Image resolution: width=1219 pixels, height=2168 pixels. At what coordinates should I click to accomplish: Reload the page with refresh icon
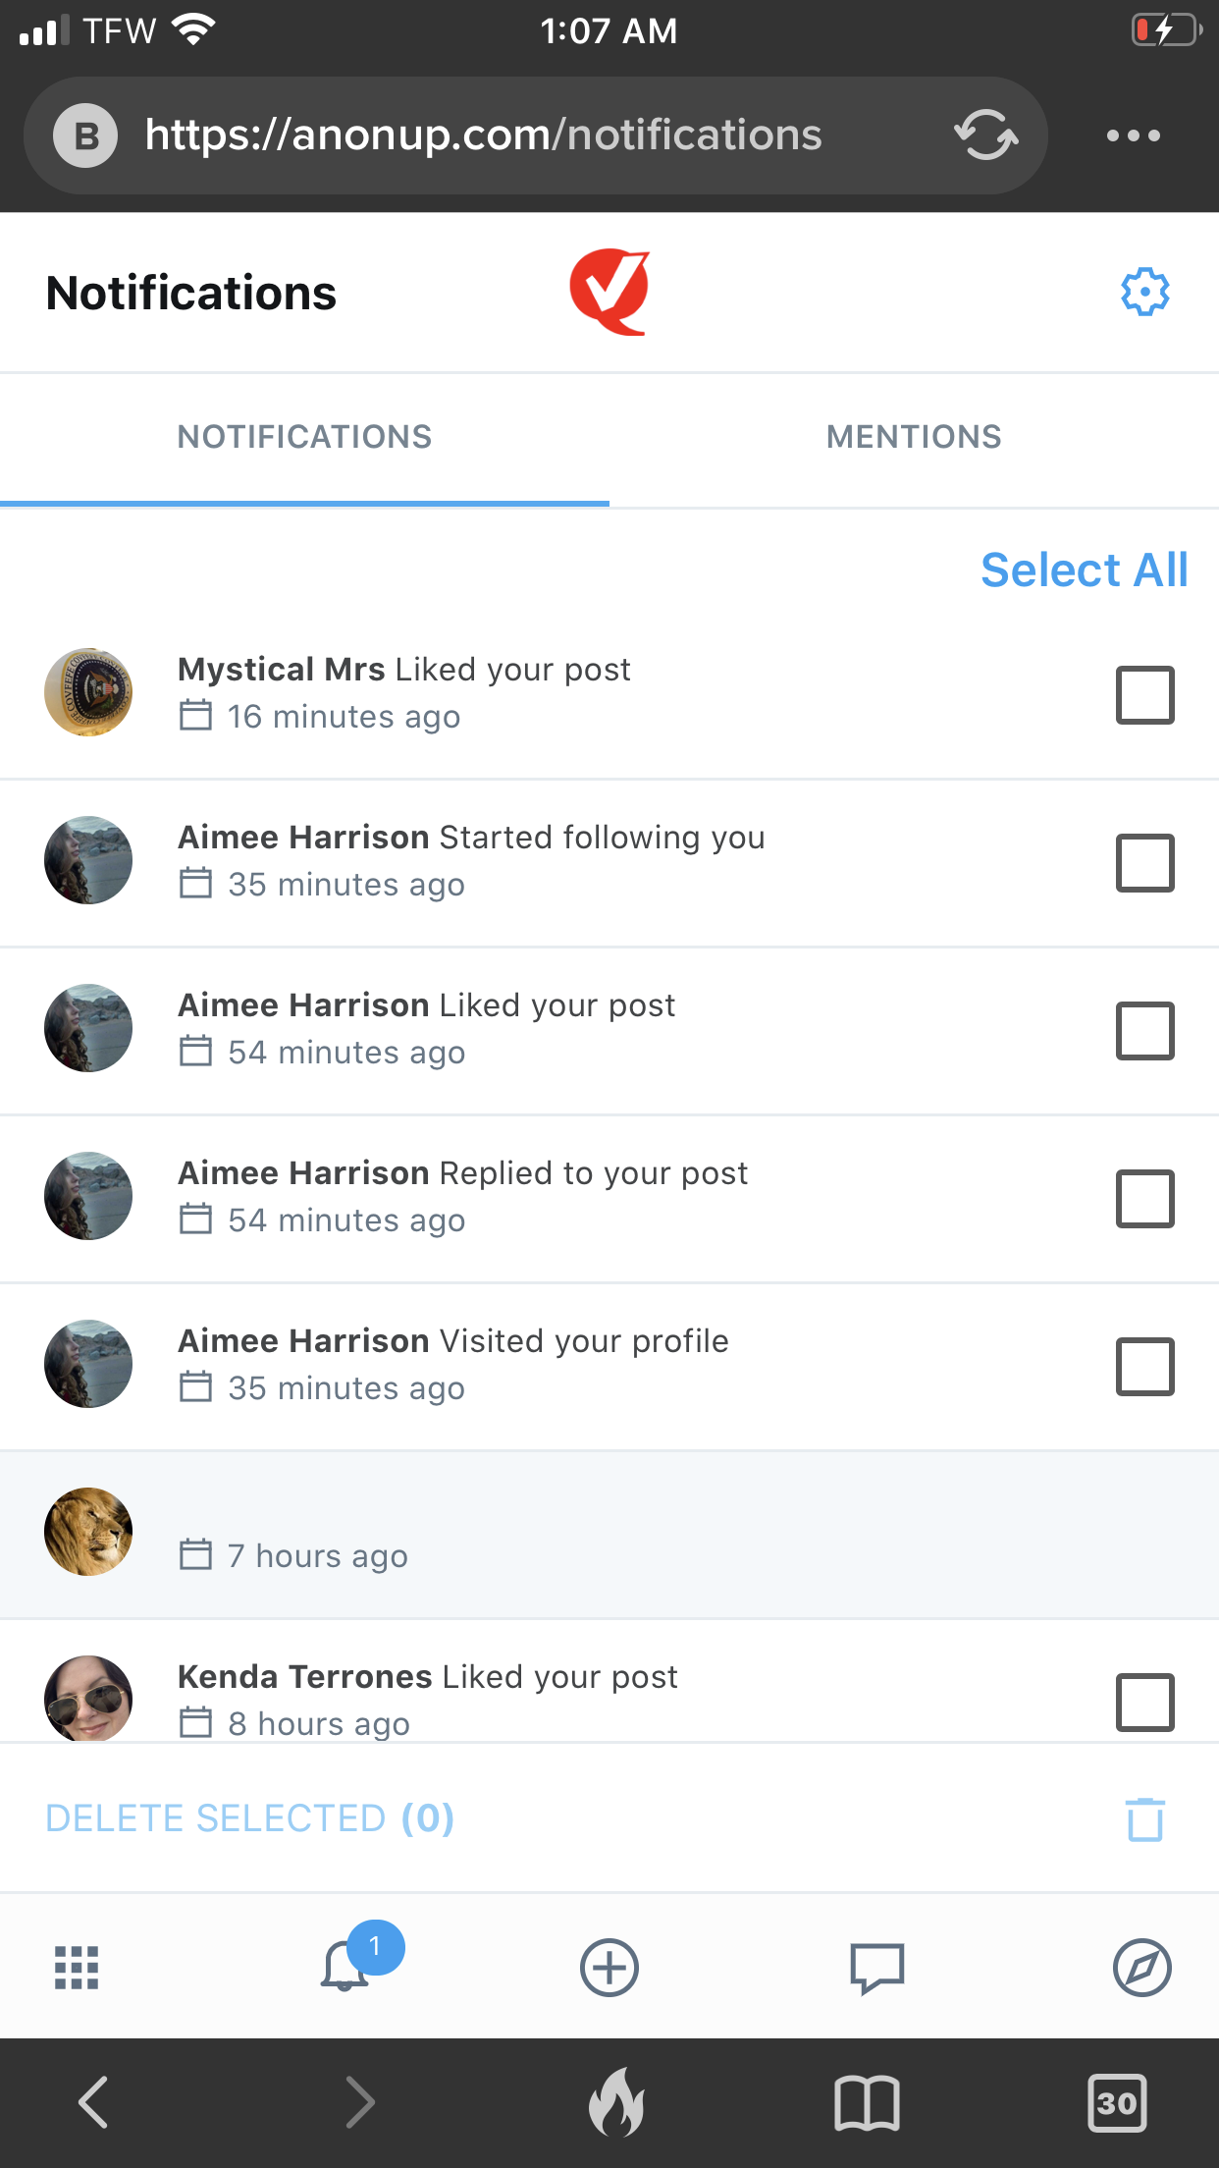click(x=985, y=135)
